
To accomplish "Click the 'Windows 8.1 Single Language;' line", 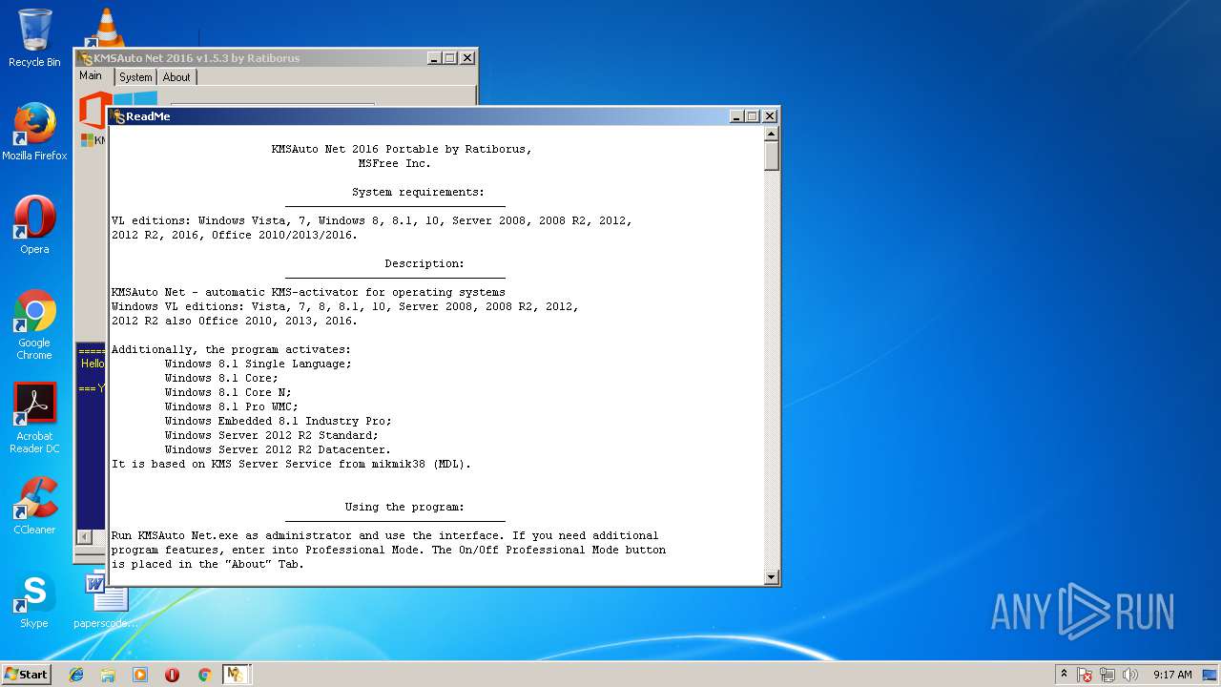I will click(x=258, y=364).
